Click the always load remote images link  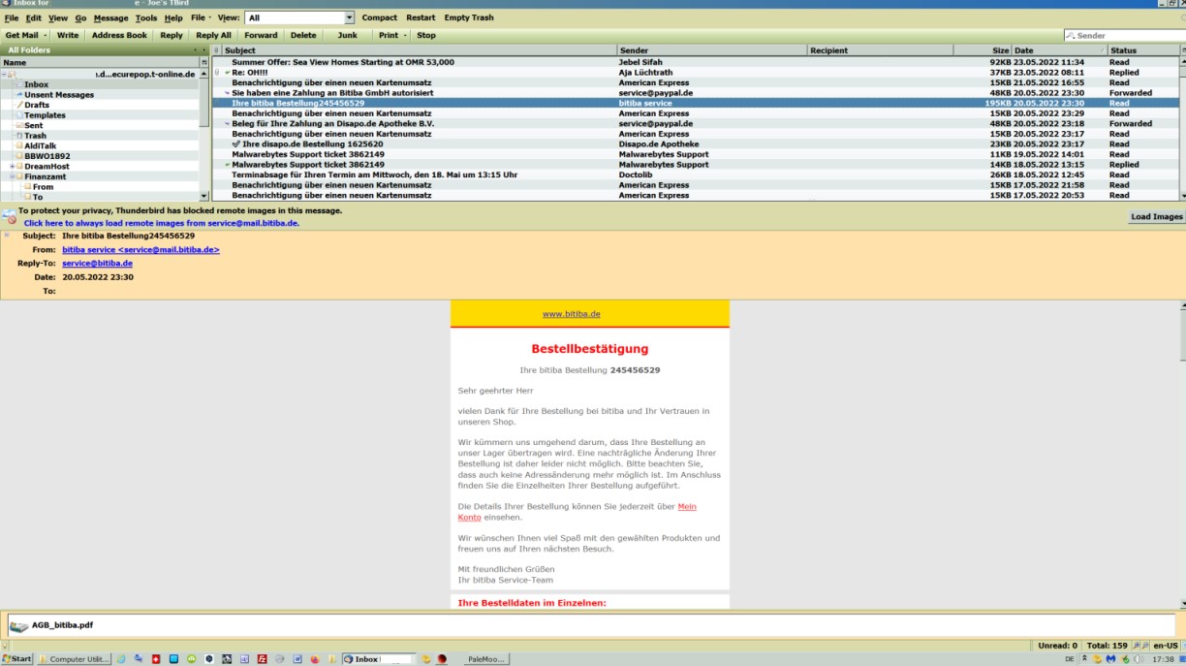tap(162, 223)
